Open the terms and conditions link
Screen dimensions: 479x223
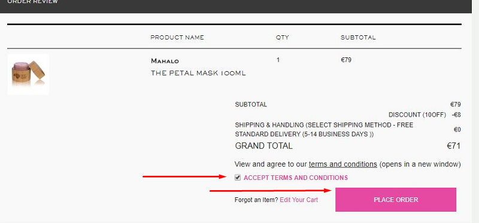pyautogui.click(x=342, y=164)
